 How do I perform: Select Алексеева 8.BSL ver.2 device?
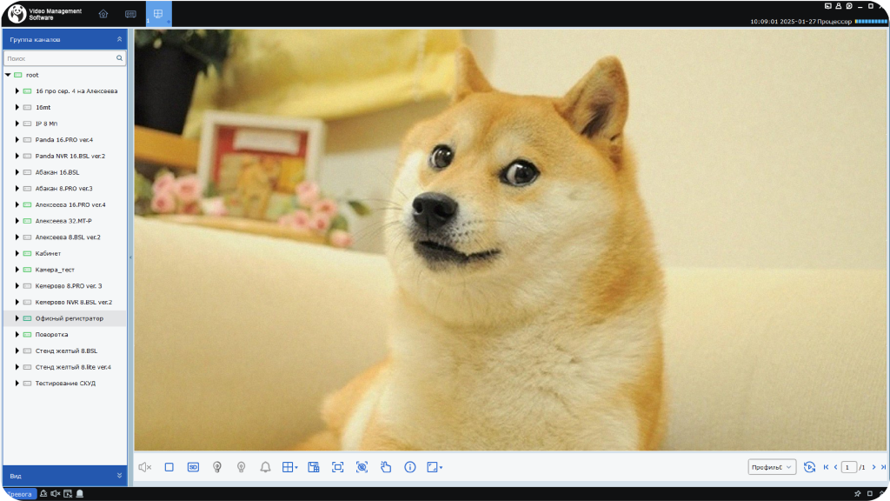tap(68, 237)
